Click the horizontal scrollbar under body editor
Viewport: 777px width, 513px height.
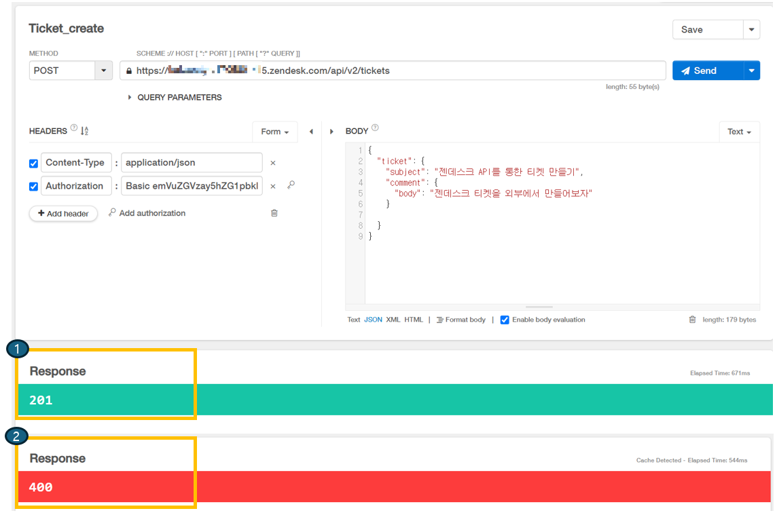[x=539, y=307]
